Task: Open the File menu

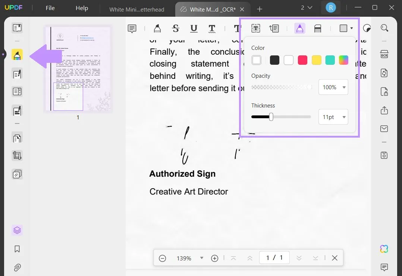Action: click(x=50, y=8)
